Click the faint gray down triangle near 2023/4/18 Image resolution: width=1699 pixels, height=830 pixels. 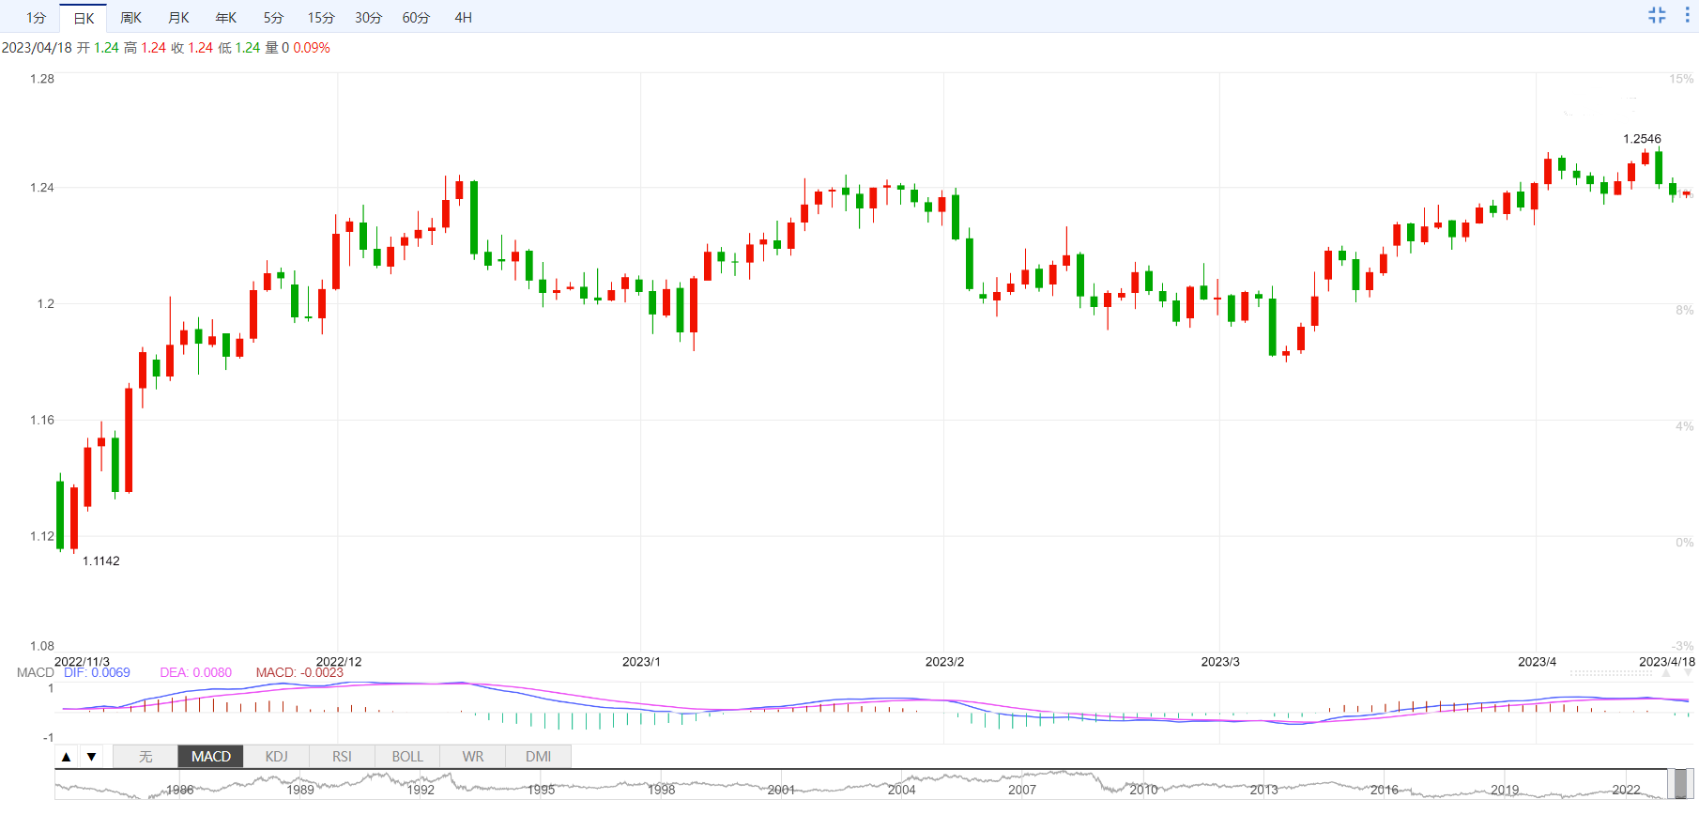pos(1688,673)
